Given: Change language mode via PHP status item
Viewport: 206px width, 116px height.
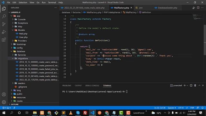Looking at the screenshot, I should (192, 108).
